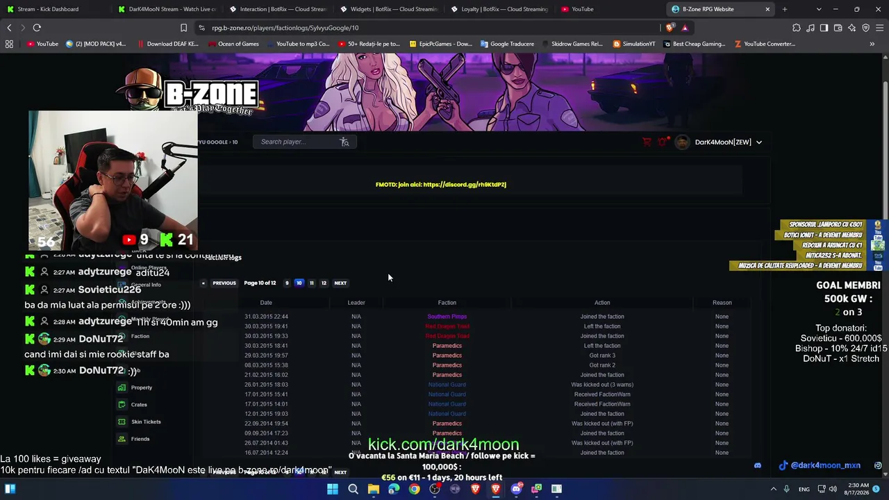Switch to the Loyalty BotRix tab

[x=500, y=9]
